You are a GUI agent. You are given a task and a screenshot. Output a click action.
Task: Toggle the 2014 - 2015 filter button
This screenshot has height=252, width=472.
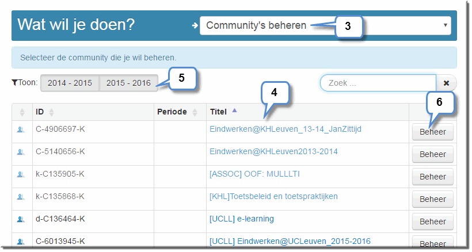click(x=70, y=83)
